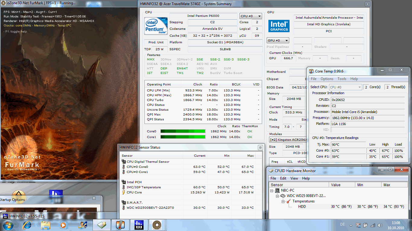This screenshot has width=412, height=231.
Task: Click the CPU Turbo operating point row
Action: pyautogui.click(x=203, y=100)
